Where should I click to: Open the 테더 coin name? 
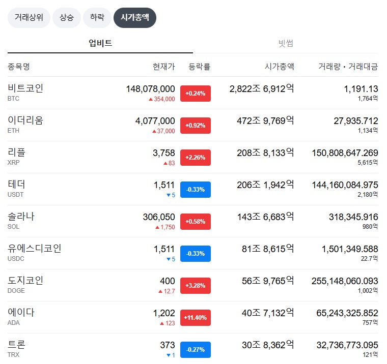16,185
